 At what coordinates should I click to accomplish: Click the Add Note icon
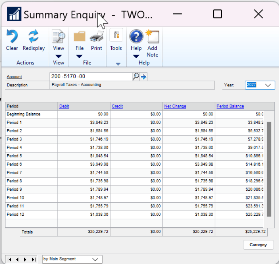[152, 36]
